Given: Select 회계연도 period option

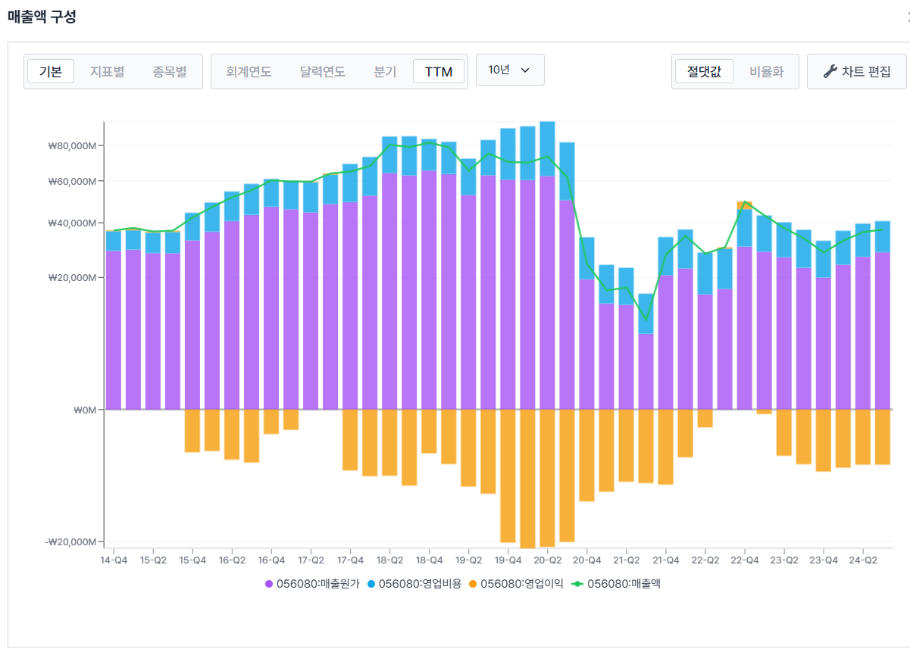Looking at the screenshot, I should pyautogui.click(x=249, y=71).
